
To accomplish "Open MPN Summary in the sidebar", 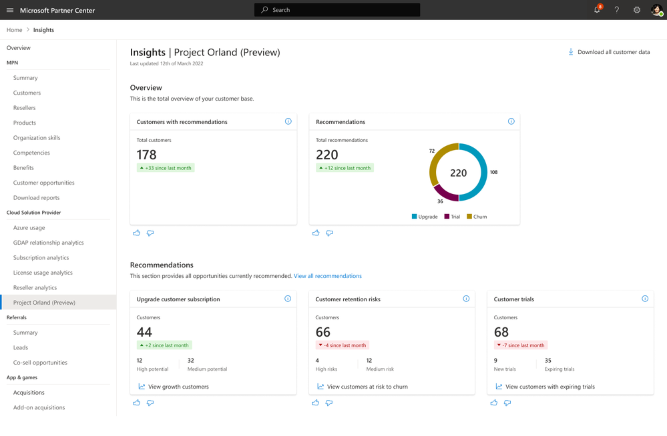I will tap(25, 78).
